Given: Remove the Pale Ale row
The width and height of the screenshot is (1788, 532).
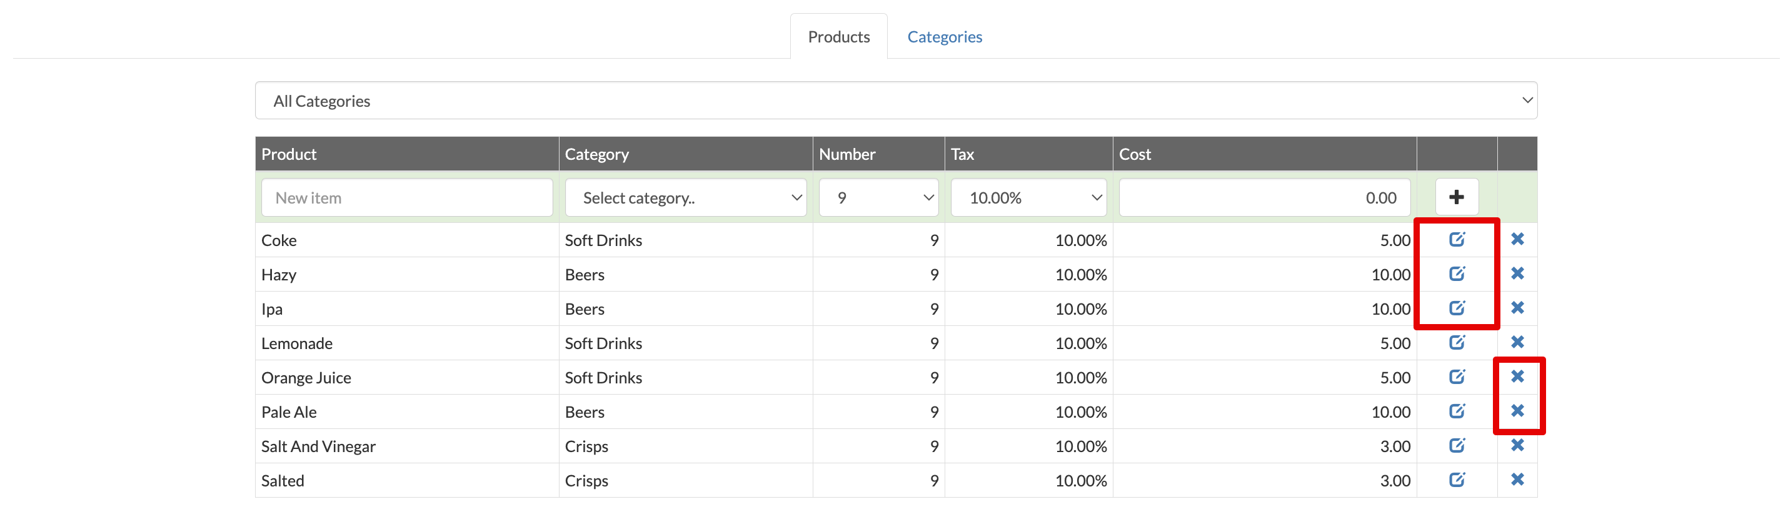Looking at the screenshot, I should click(1517, 411).
